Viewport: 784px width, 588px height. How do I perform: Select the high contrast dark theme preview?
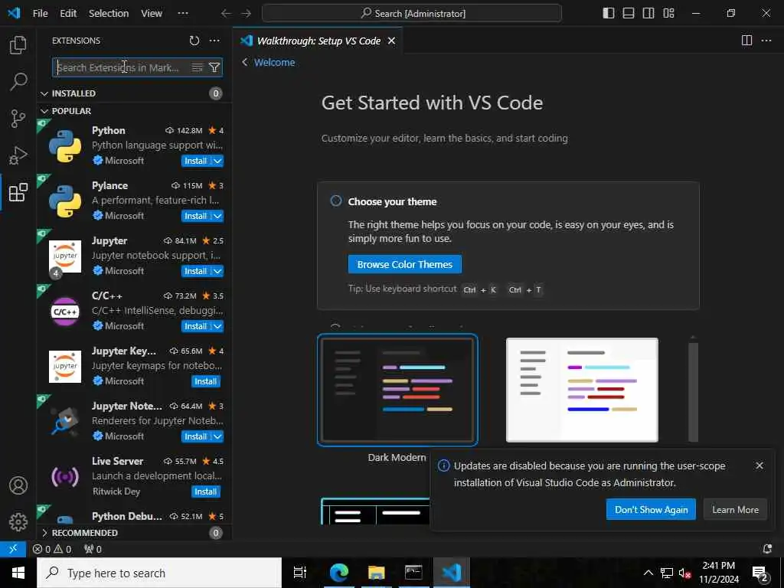375,511
